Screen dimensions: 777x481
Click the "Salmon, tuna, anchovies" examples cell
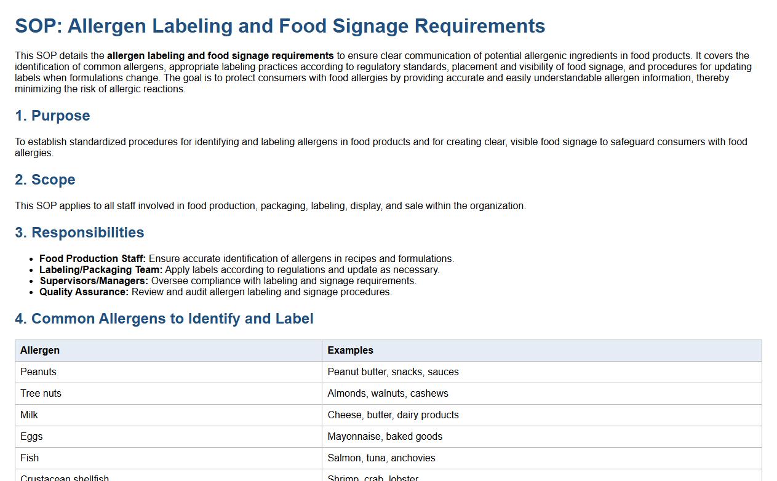pyautogui.click(x=381, y=458)
